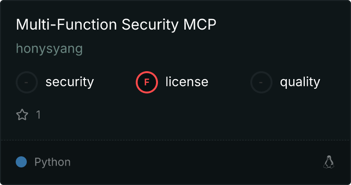The width and height of the screenshot is (351, 185).
Task: Click the red F license grade badge
Action: pos(147,82)
